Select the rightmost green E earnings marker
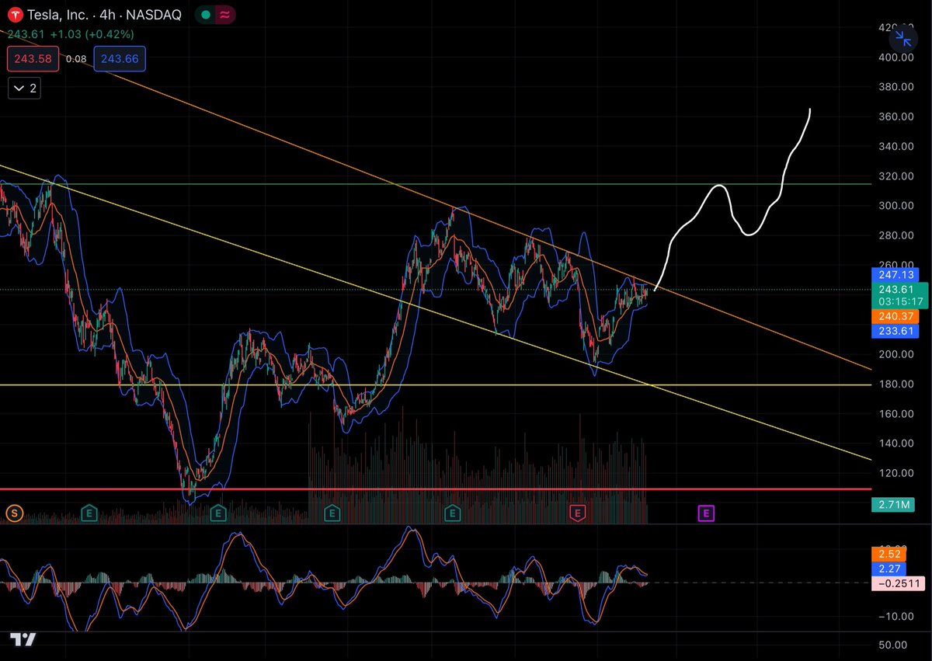932x661 pixels. (452, 513)
